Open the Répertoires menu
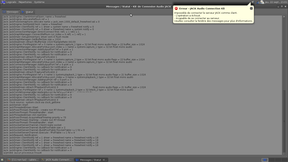The image size is (288, 162). tap(25, 2)
